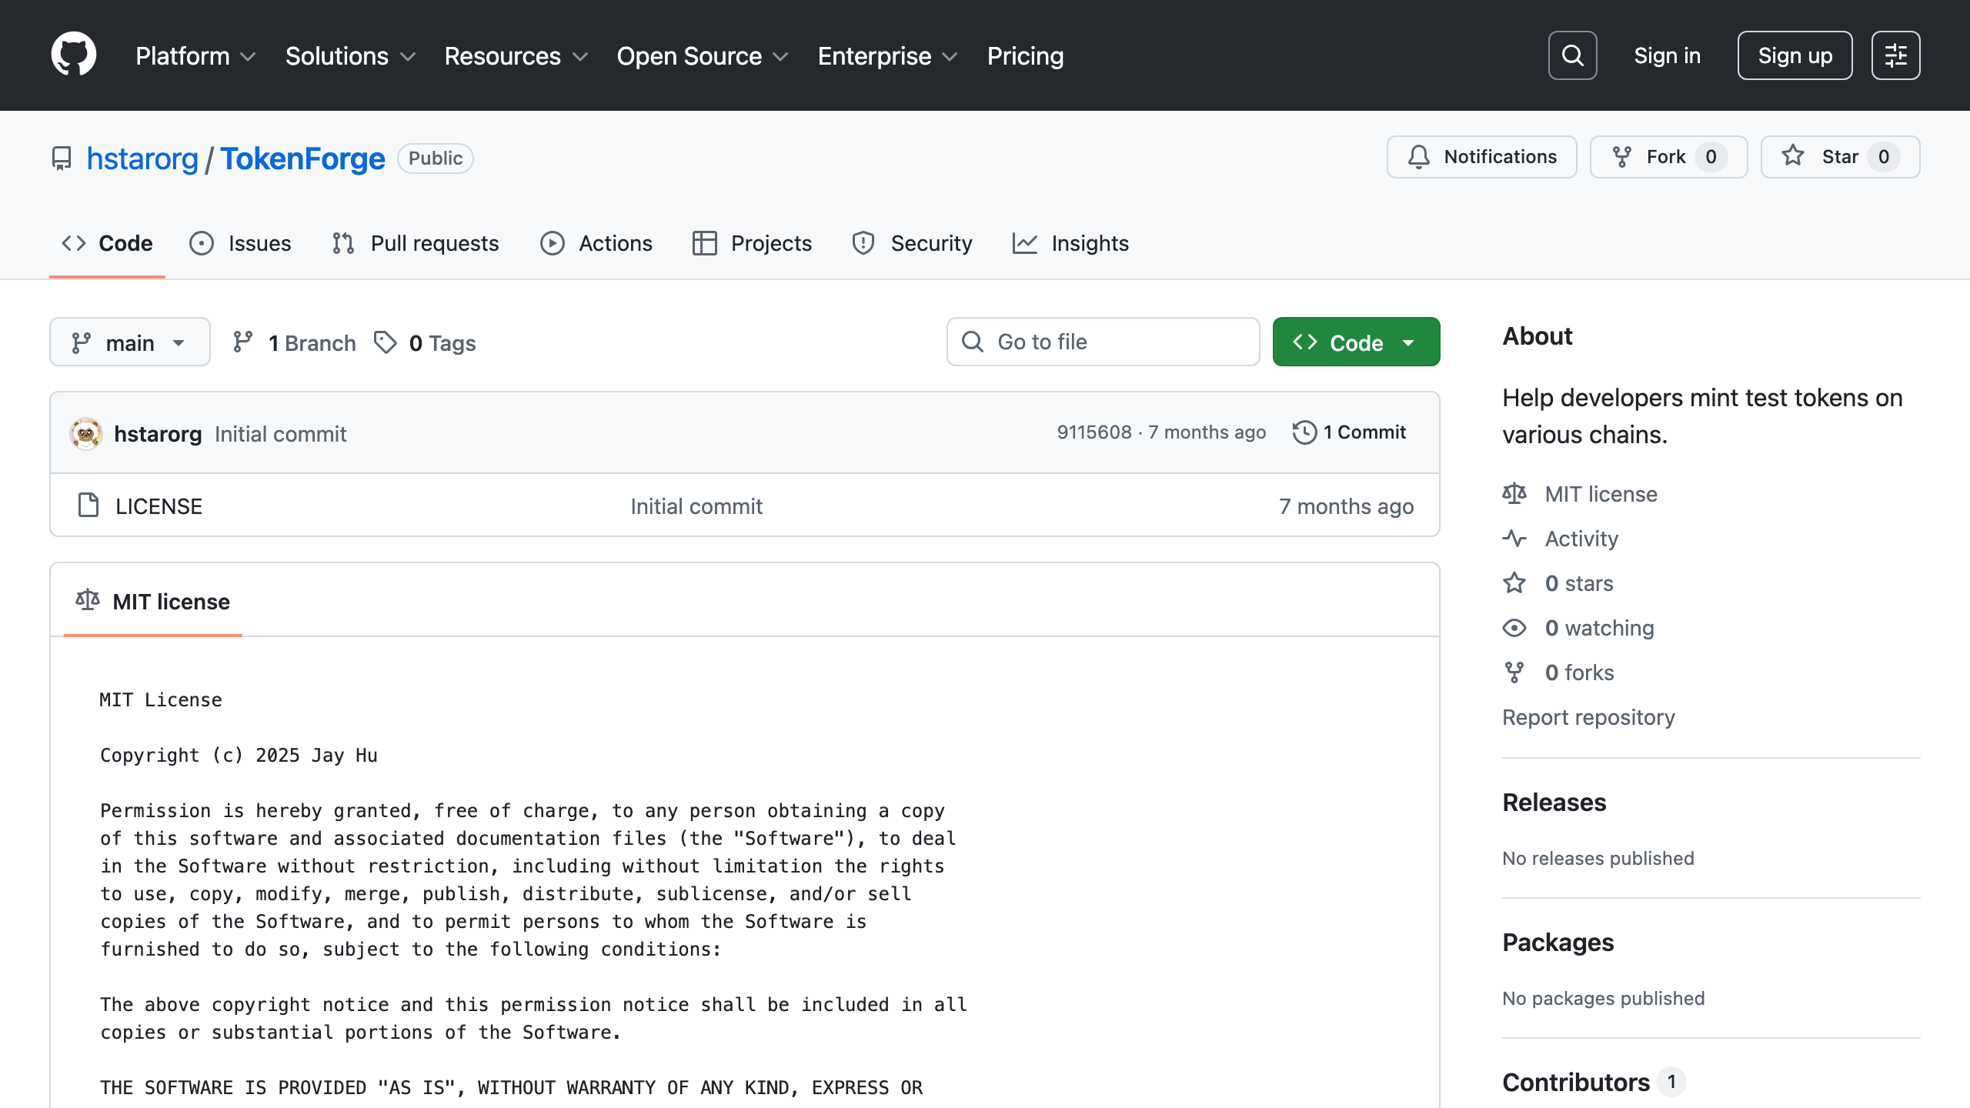Click the Notifications bell button
Viewport: 1970px width, 1108px height.
point(1481,157)
